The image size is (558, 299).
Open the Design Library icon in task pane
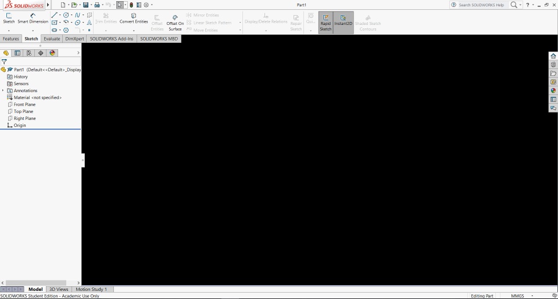[553, 64]
